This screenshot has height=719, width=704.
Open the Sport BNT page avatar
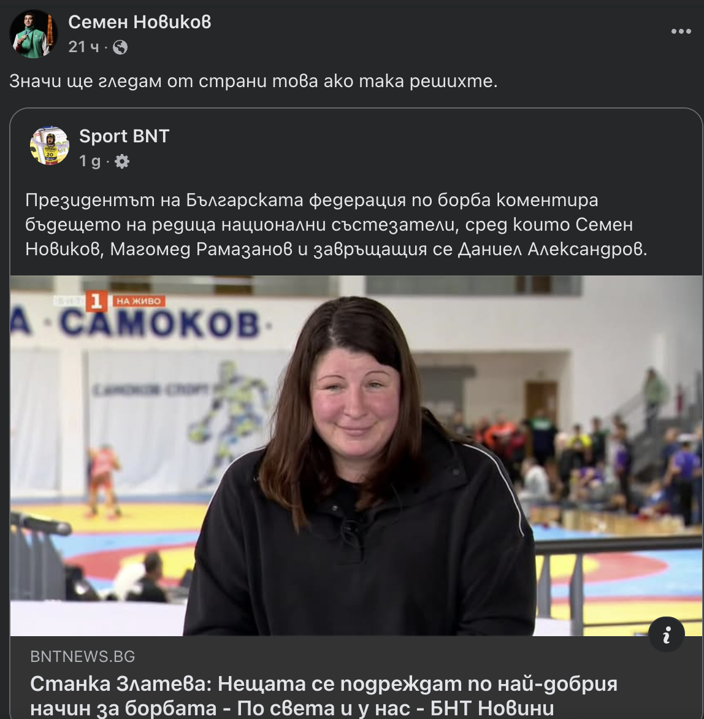[x=50, y=145]
